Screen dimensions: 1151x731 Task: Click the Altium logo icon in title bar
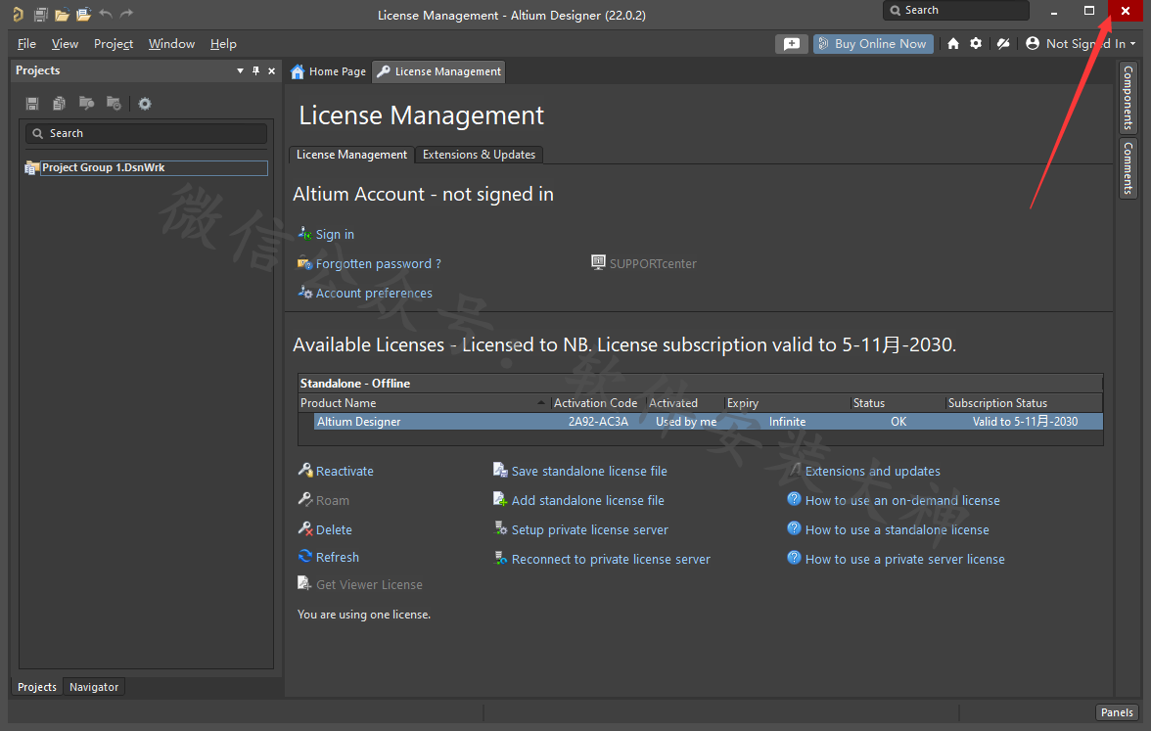click(x=18, y=14)
